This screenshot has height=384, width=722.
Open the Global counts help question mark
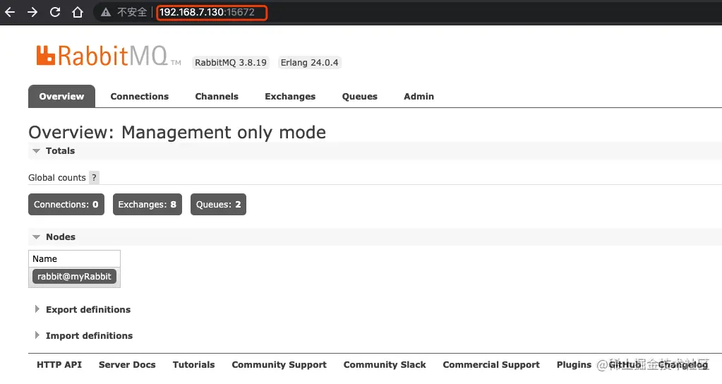[94, 177]
